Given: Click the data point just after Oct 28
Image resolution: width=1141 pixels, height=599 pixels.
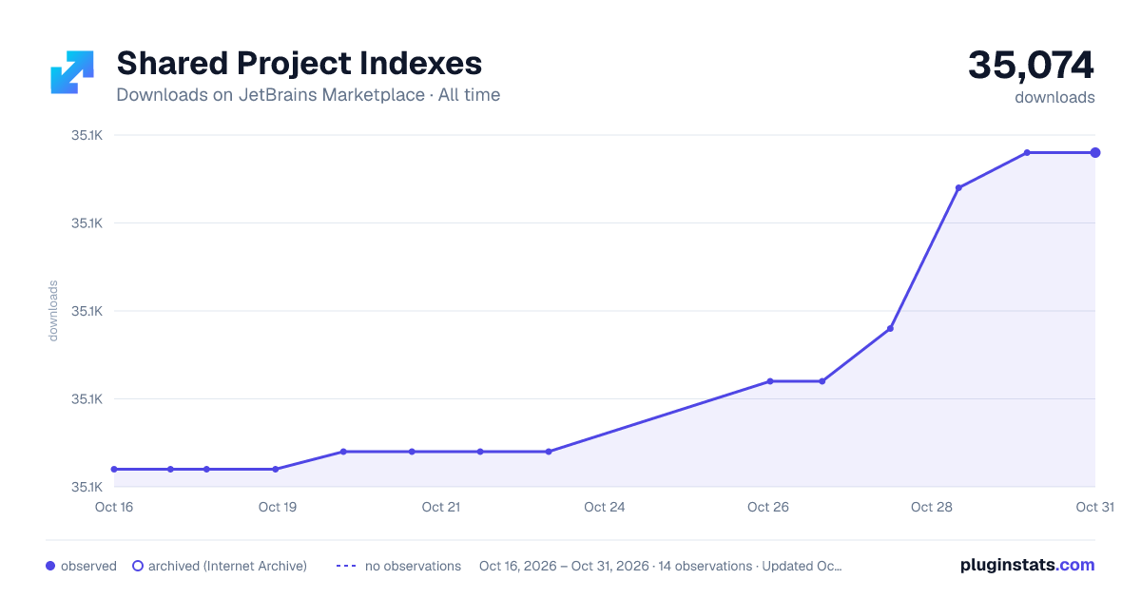Looking at the screenshot, I should [958, 187].
